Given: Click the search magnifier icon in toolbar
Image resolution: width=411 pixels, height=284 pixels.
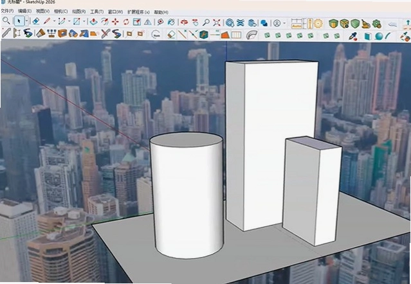Looking at the screenshot, I should tap(6, 21).
